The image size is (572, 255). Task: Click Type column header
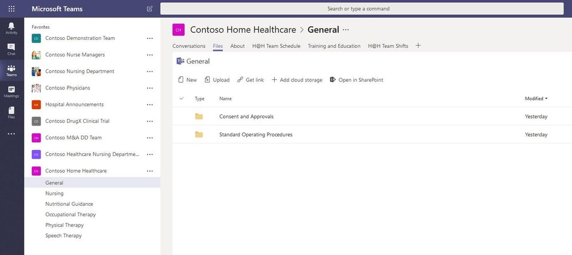[200, 99]
